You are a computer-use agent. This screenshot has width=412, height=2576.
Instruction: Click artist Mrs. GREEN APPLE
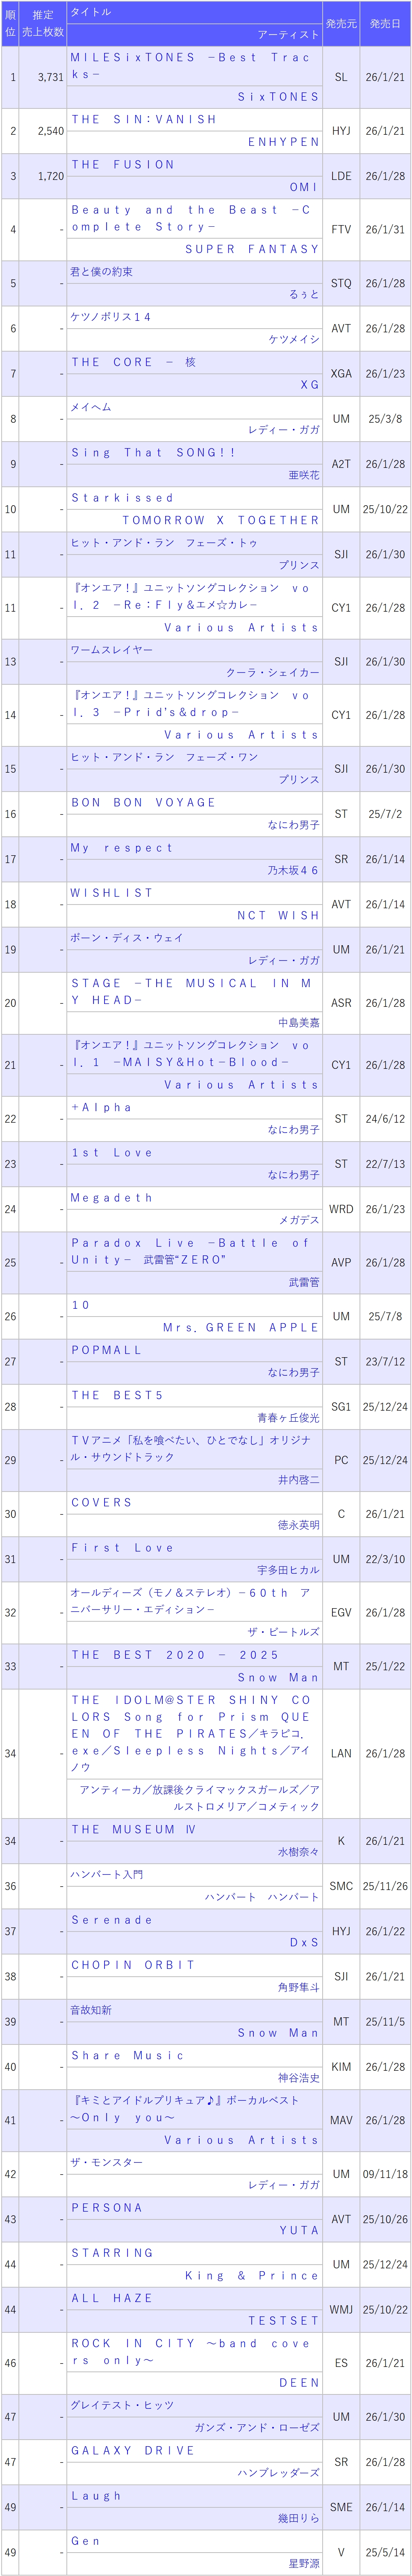pos(241,1327)
